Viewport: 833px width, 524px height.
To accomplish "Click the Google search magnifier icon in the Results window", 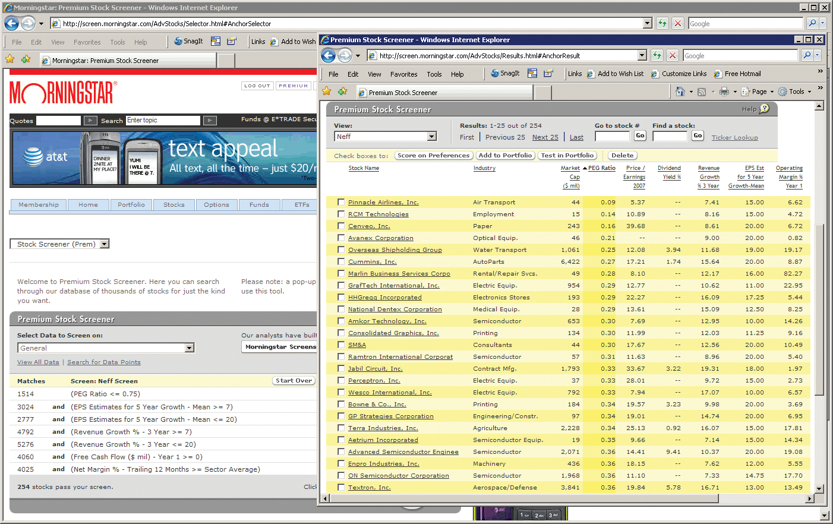I will click(806, 56).
